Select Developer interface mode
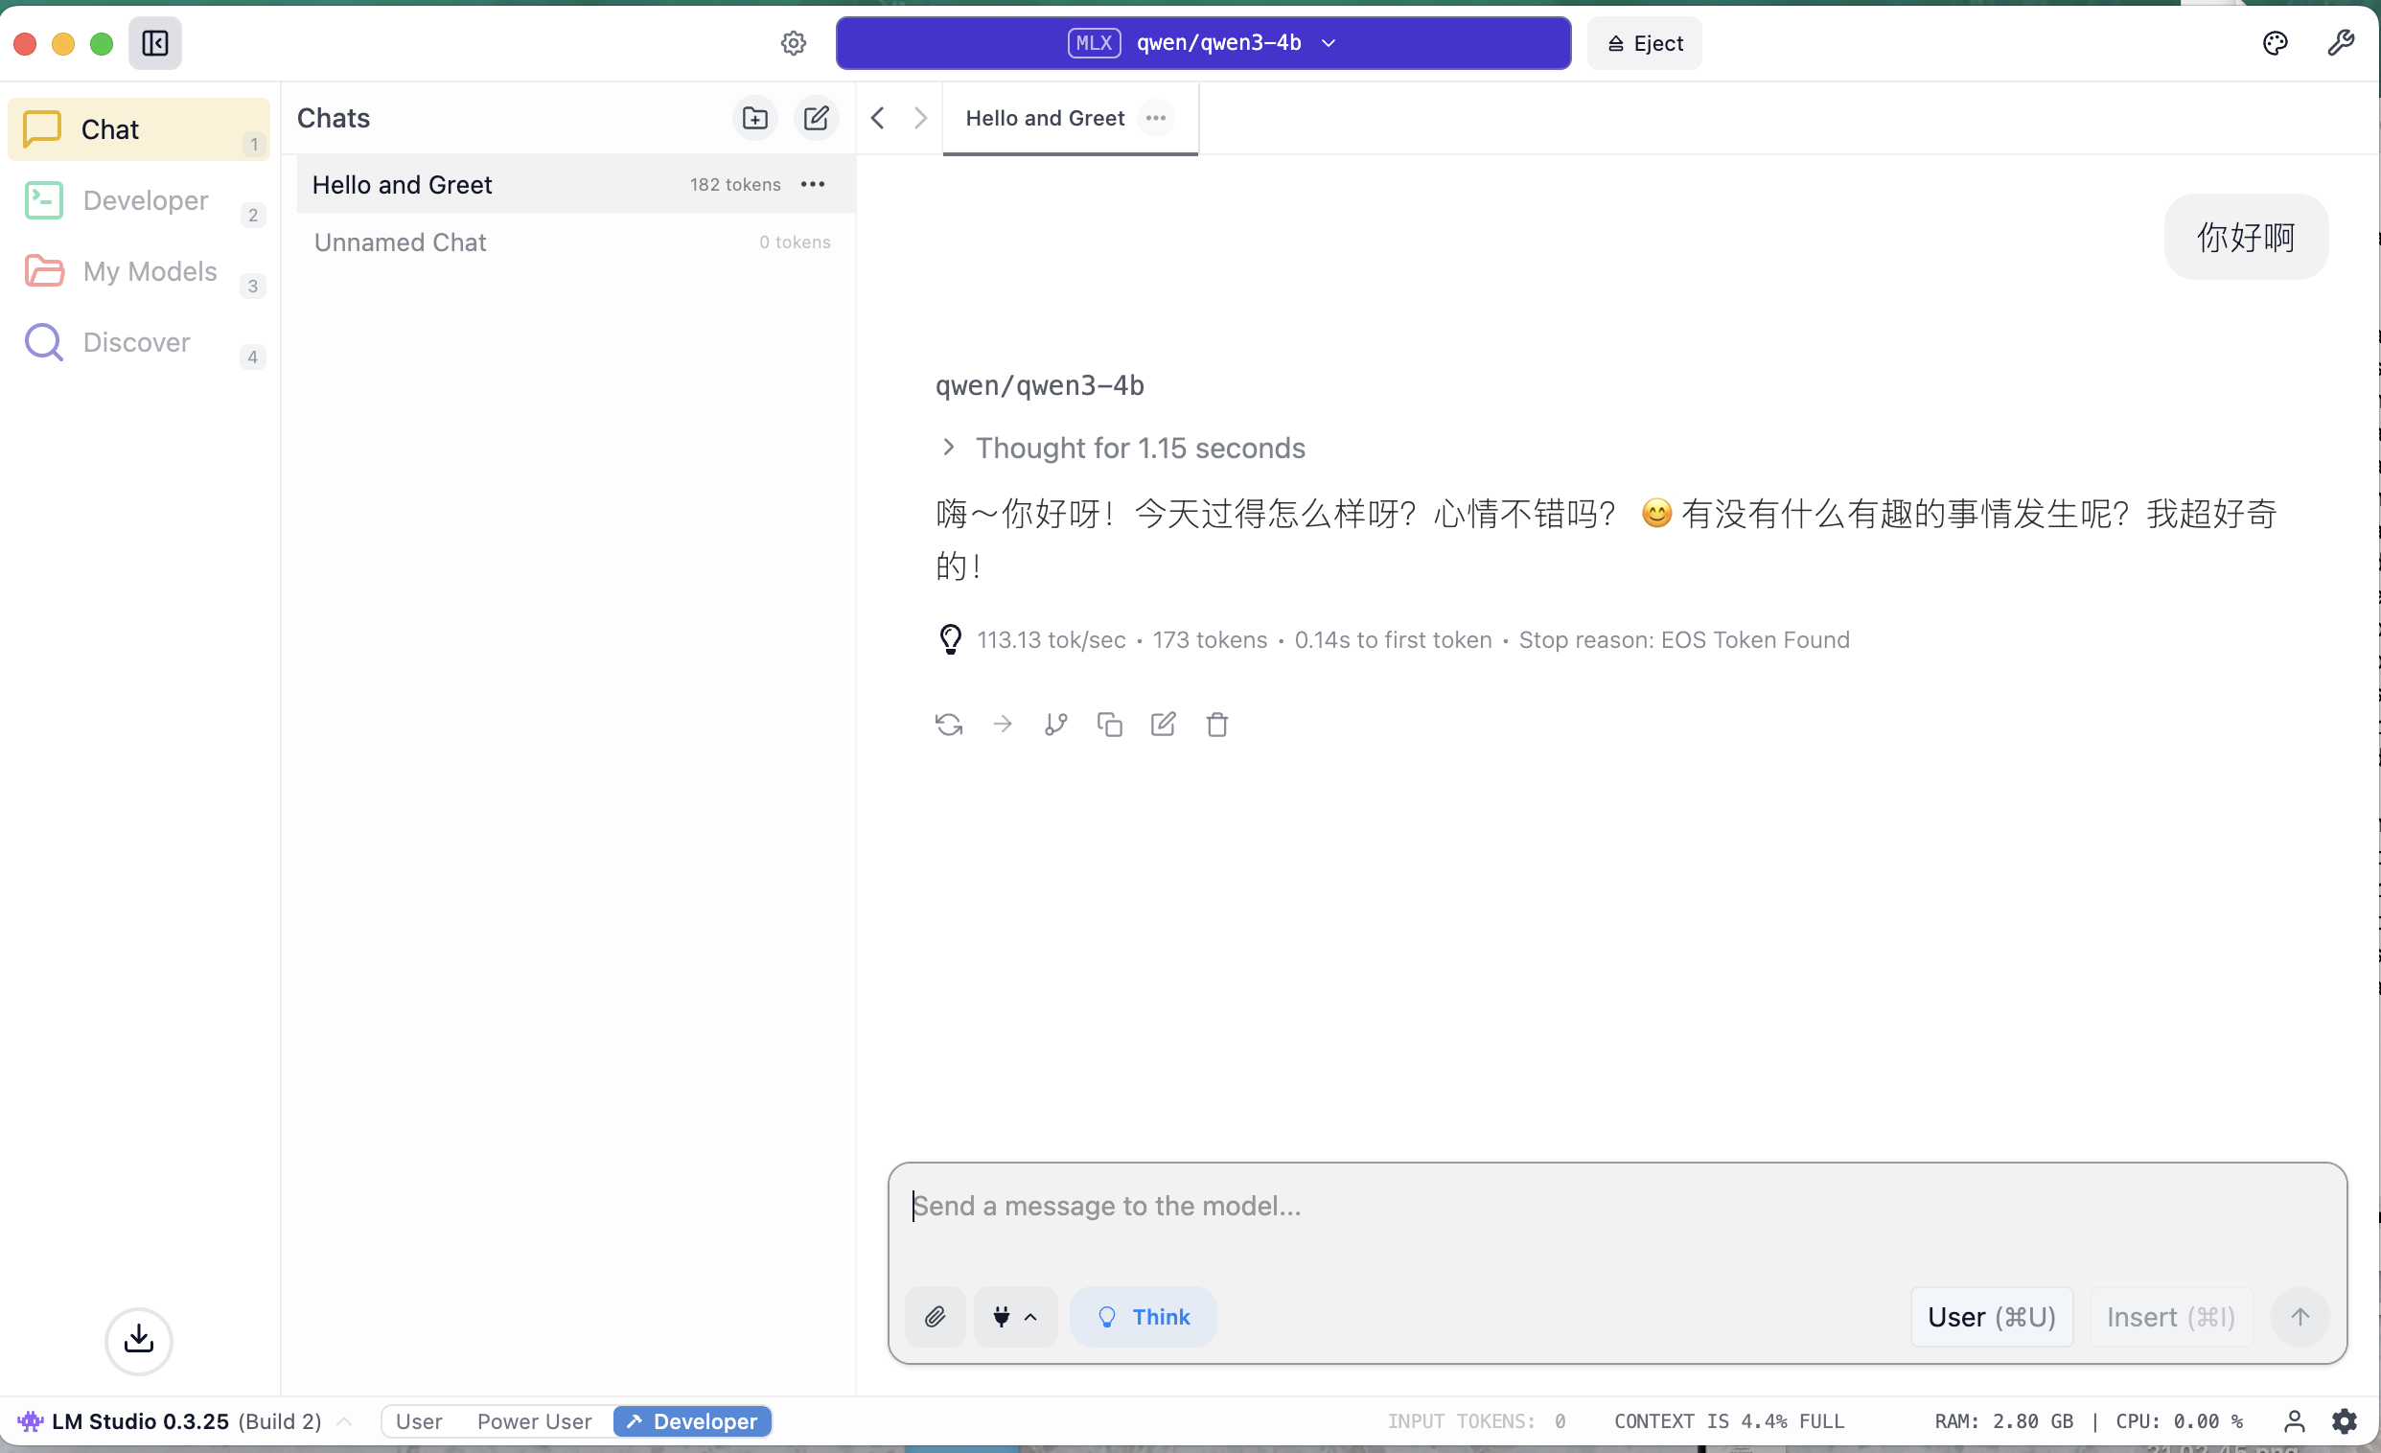 tap(692, 1421)
